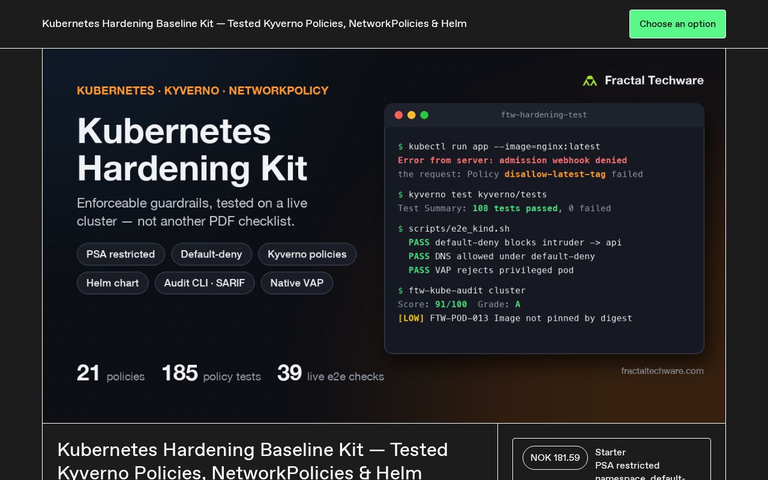Viewport: 768px width, 480px height.
Task: Click the large "Kubernetes Hardening Kit" cover headline
Action: pos(192,149)
